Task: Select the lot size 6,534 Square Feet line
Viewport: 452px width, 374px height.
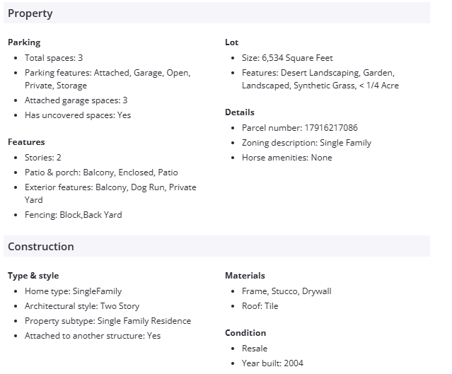Action: pyautogui.click(x=287, y=58)
